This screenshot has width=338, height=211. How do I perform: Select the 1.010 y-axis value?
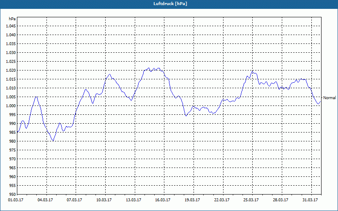pos(11,88)
